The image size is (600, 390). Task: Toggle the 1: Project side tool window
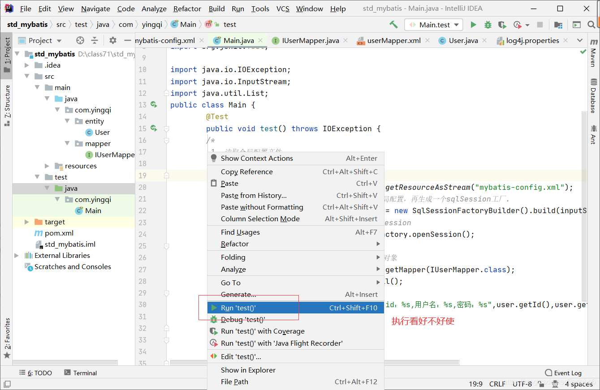click(x=7, y=56)
